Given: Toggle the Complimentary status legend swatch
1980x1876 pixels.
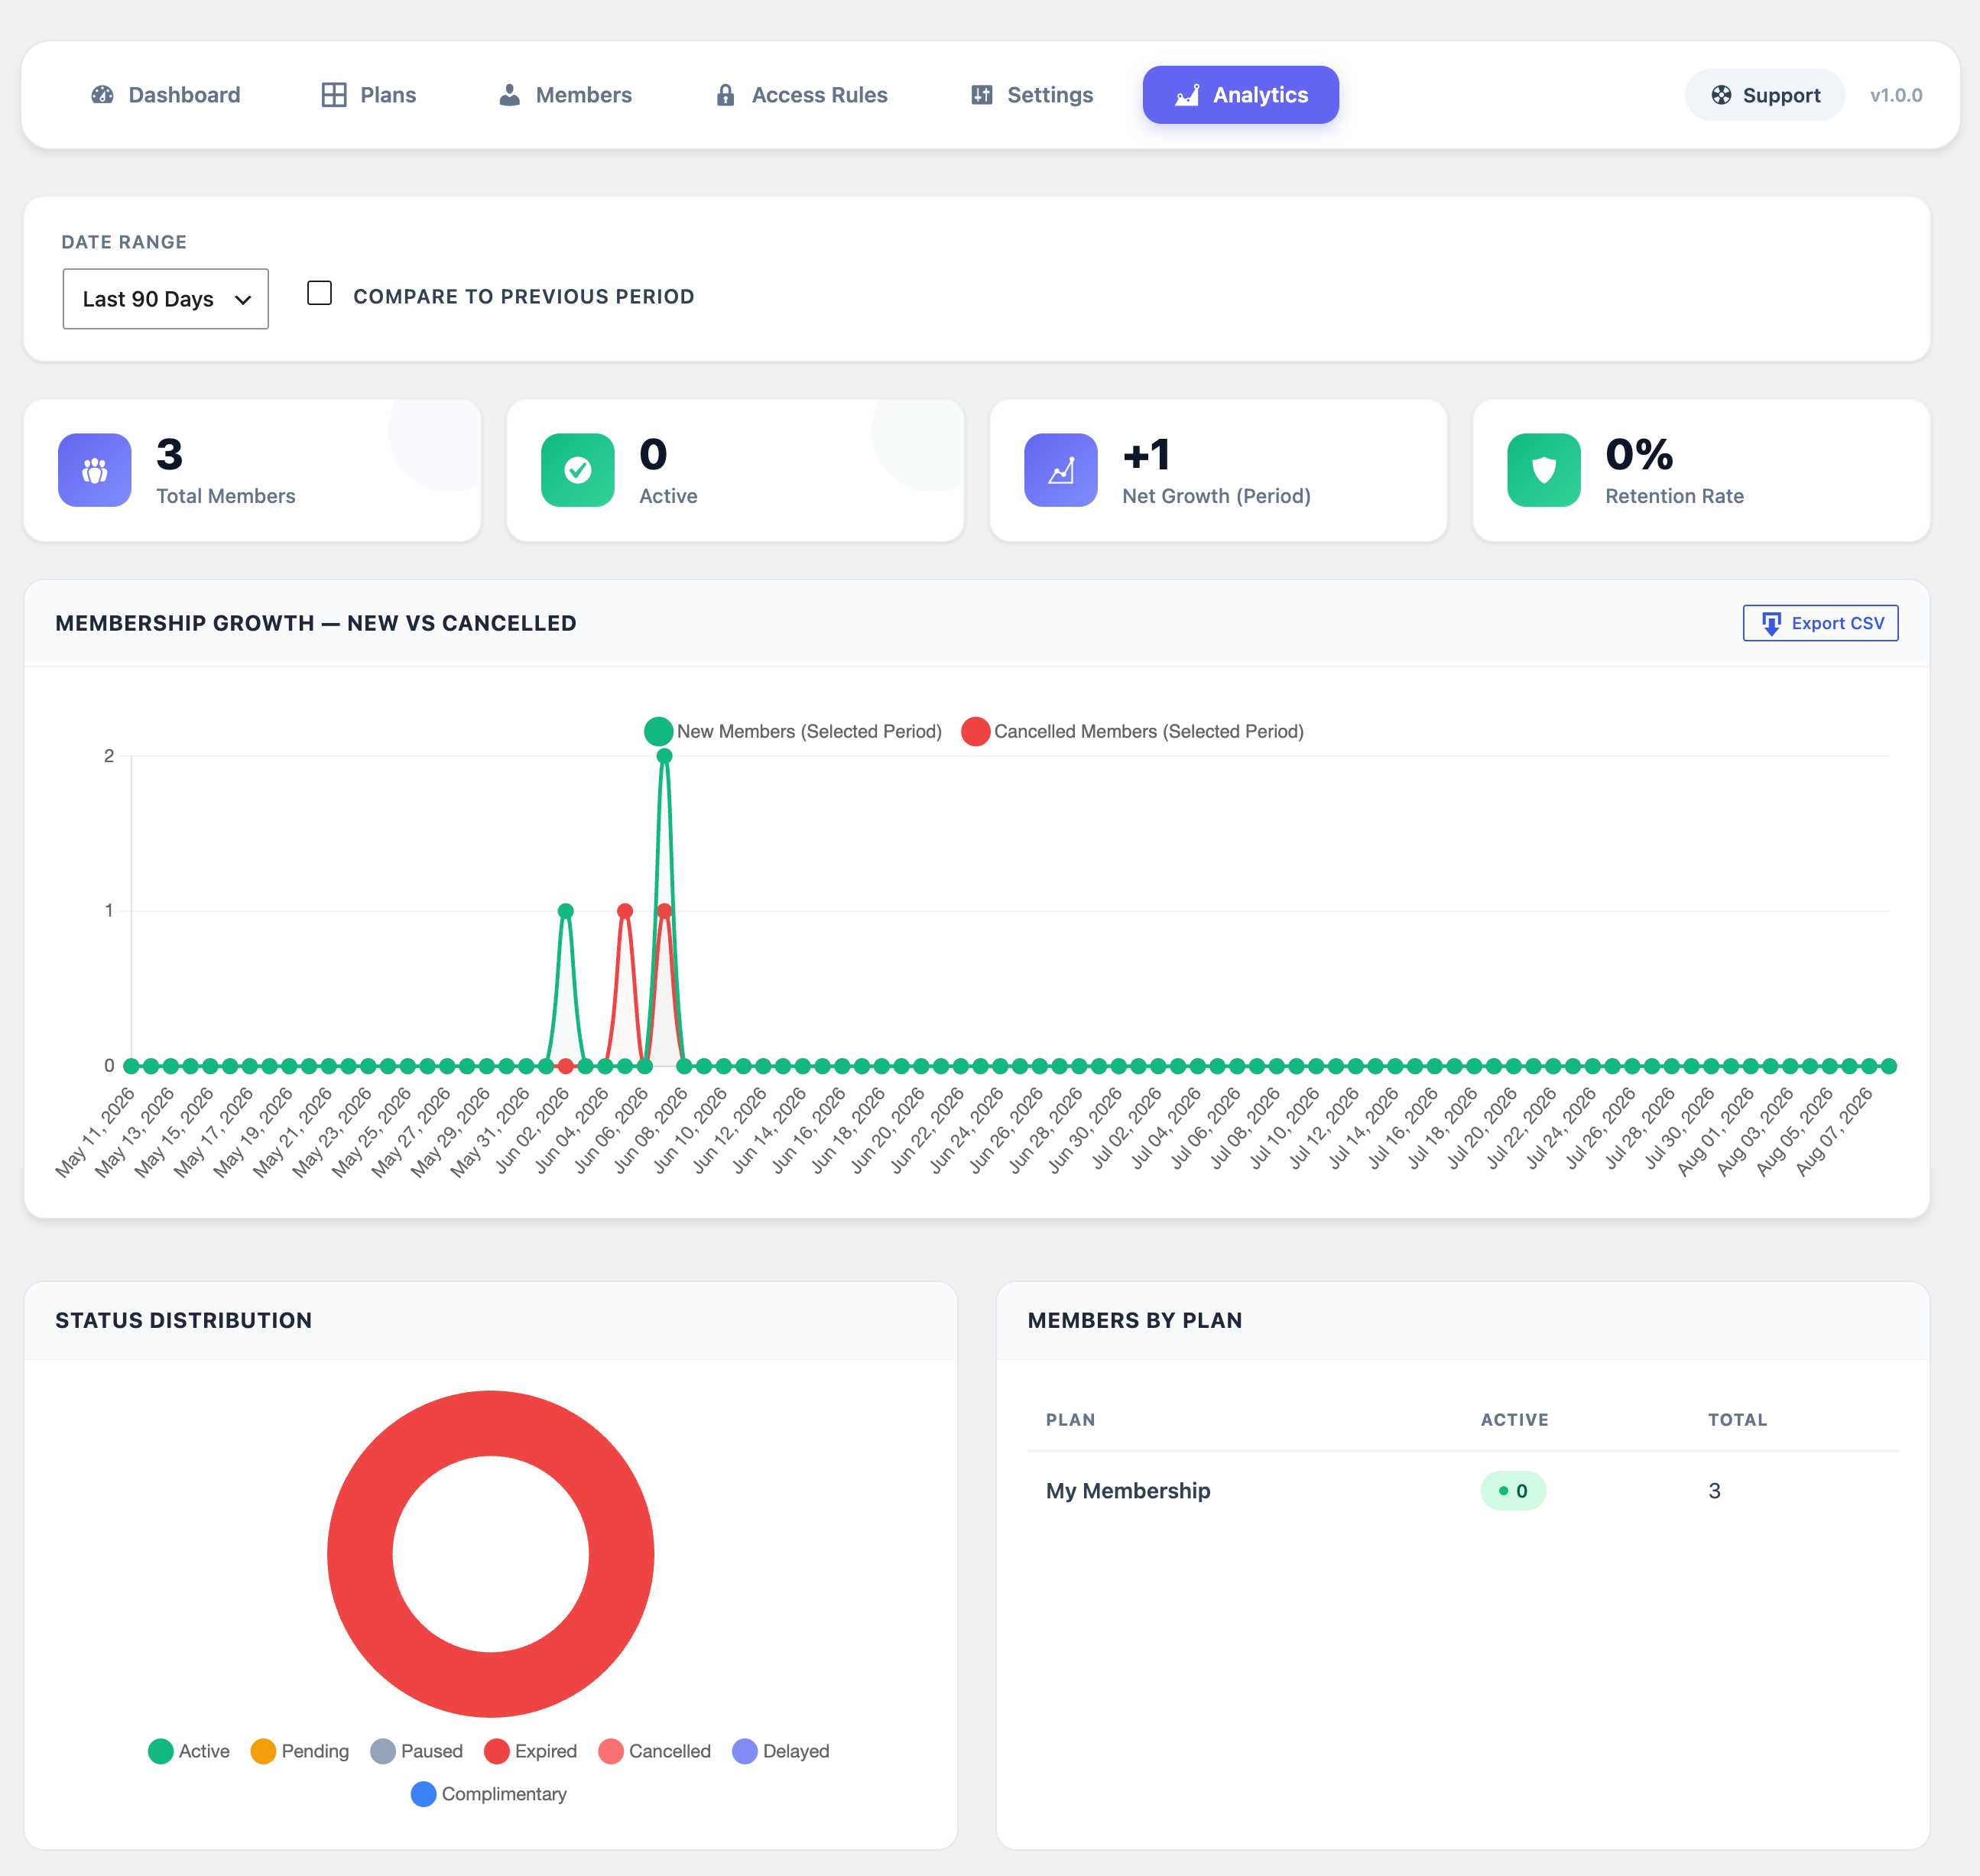Looking at the screenshot, I should (424, 1794).
